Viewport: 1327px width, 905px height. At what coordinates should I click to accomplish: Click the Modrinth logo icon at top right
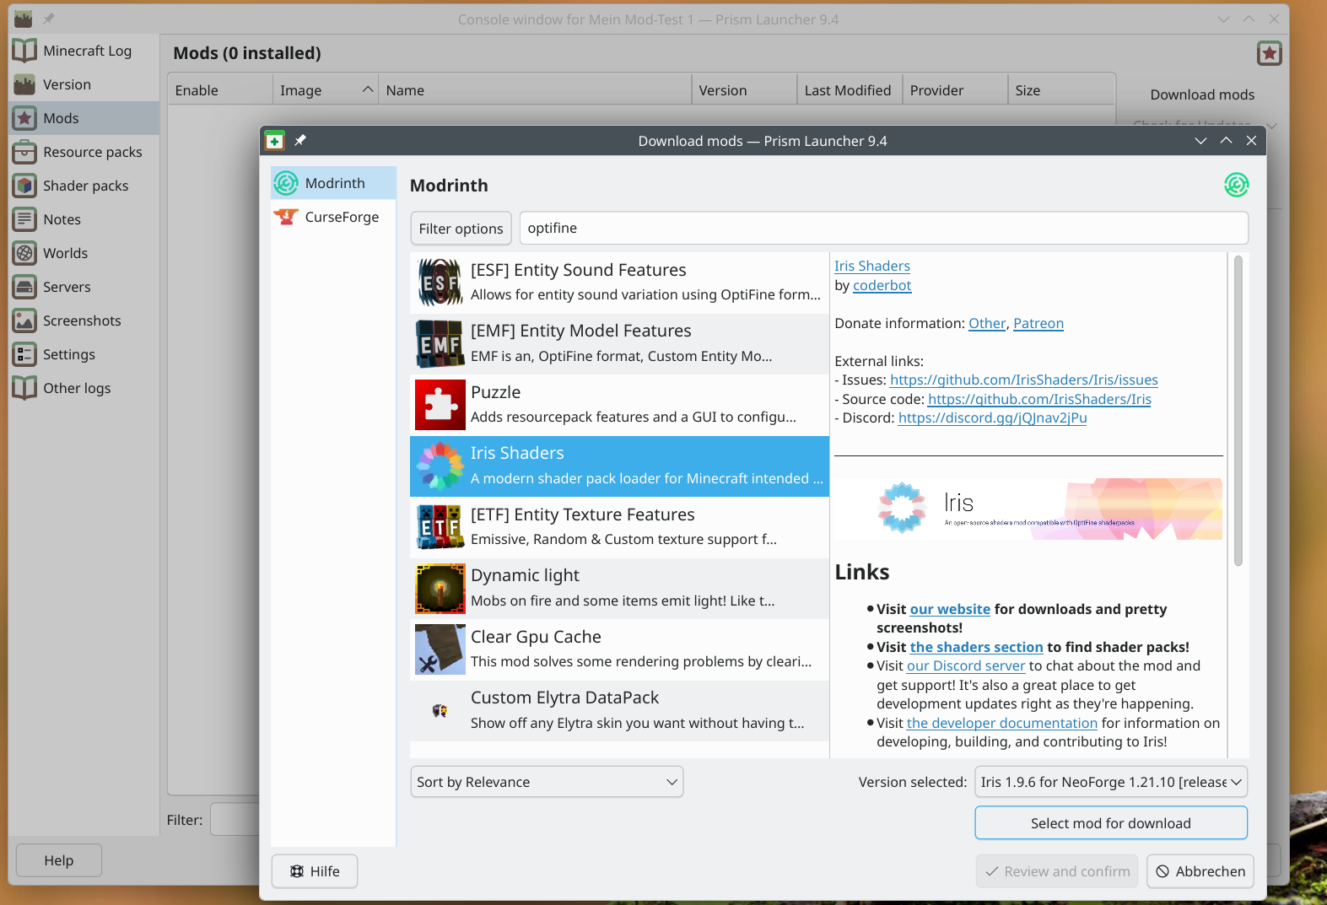point(1236,185)
